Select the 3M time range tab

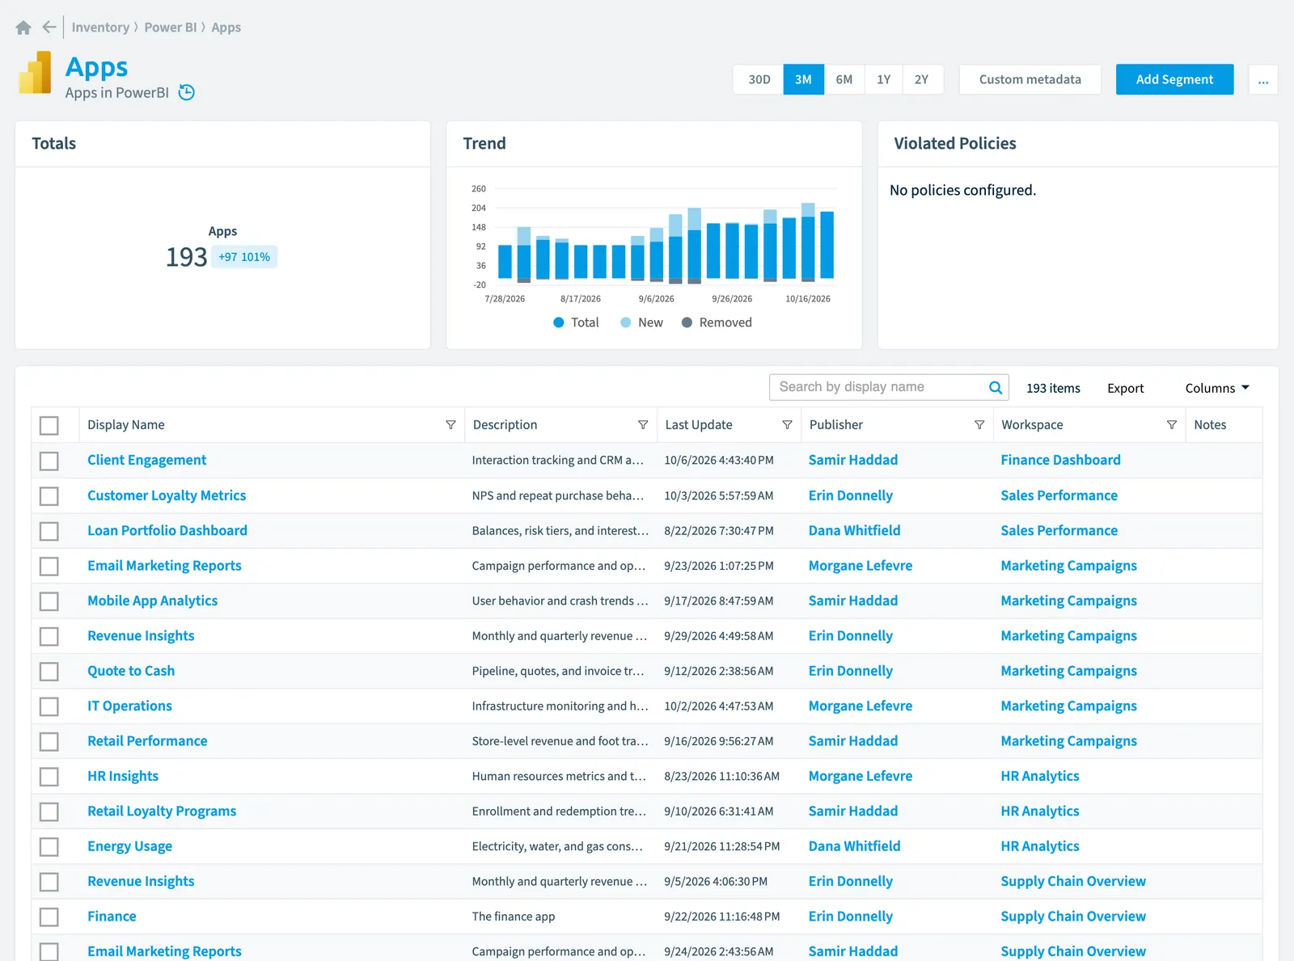(804, 79)
